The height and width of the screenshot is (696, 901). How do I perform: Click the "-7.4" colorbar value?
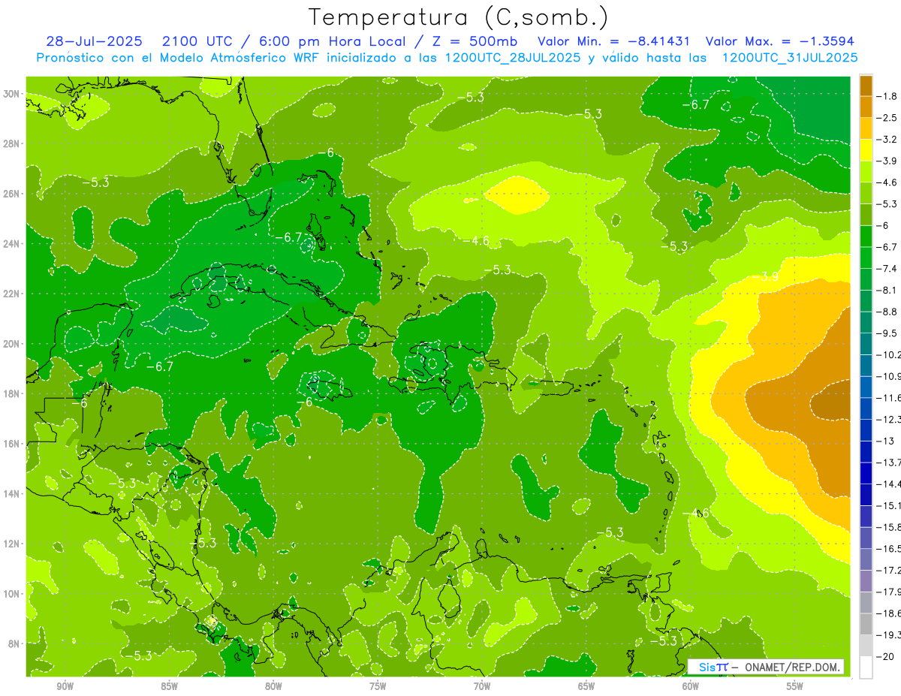tap(886, 268)
